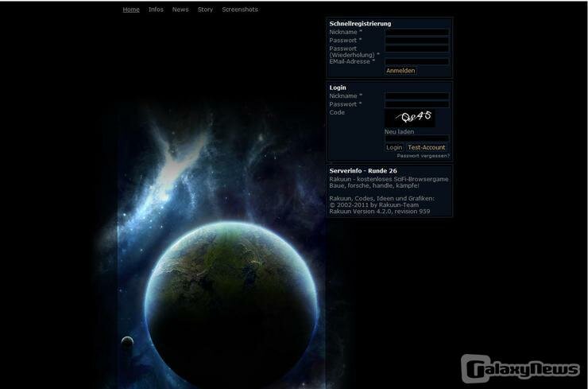The width and height of the screenshot is (588, 389).
Task: Focus the Schnellregistrierung Nickname field
Action: (417, 33)
